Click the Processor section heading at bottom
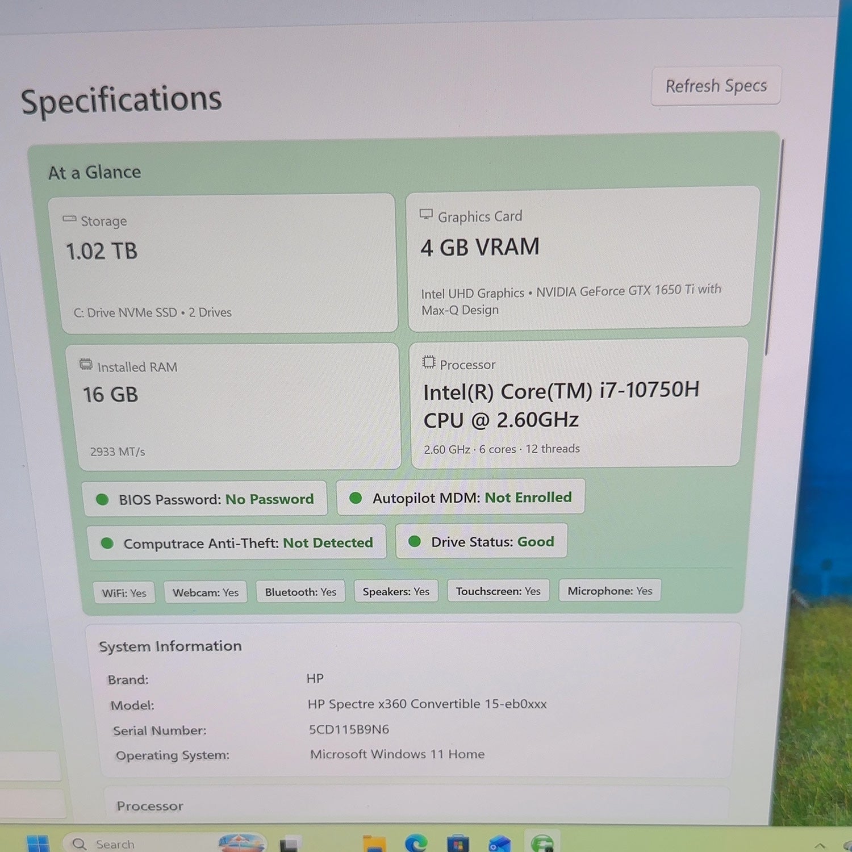The height and width of the screenshot is (852, 852). click(x=150, y=805)
